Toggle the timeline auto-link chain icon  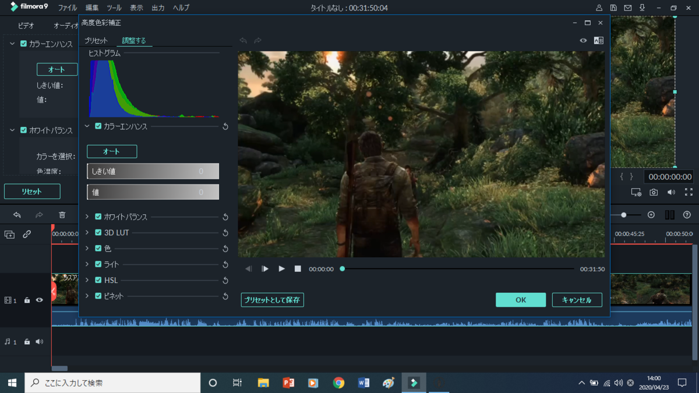(x=27, y=234)
